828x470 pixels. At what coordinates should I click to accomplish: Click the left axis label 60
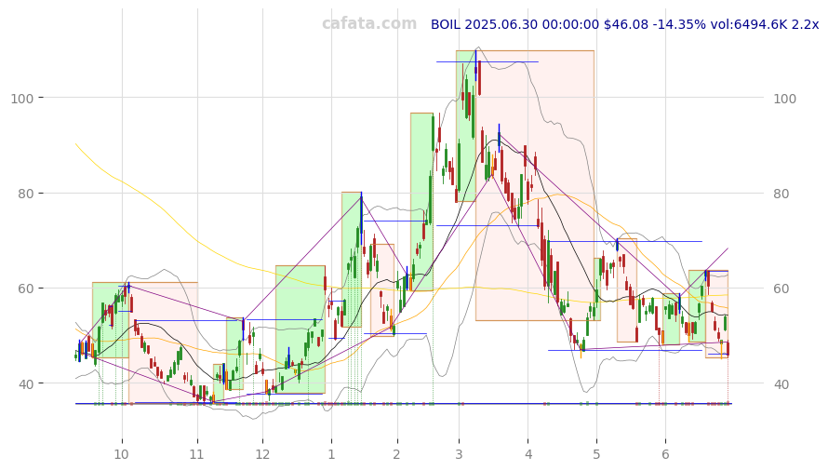26,289
